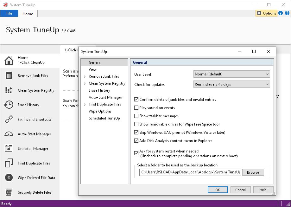Viewport: 291px width, 207px height.
Task: Enable Show removable drives for Wipe Free Space
Action: point(136,124)
